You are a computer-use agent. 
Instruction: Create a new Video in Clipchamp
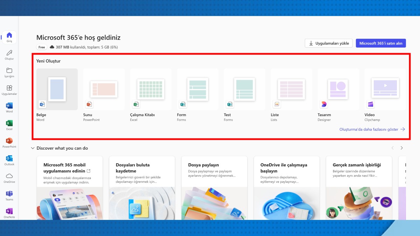click(385, 95)
